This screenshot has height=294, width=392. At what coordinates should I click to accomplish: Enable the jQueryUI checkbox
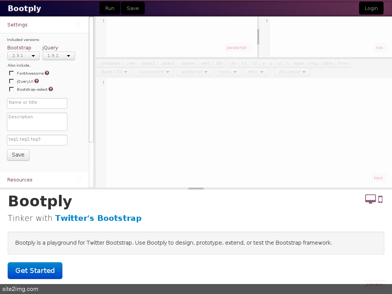(x=11, y=81)
